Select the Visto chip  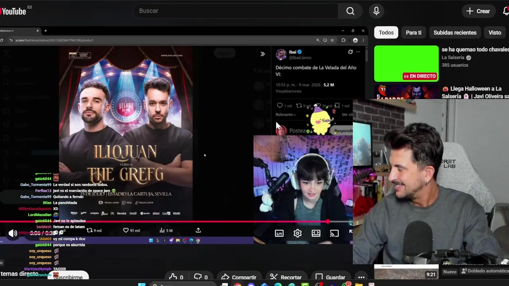495,33
